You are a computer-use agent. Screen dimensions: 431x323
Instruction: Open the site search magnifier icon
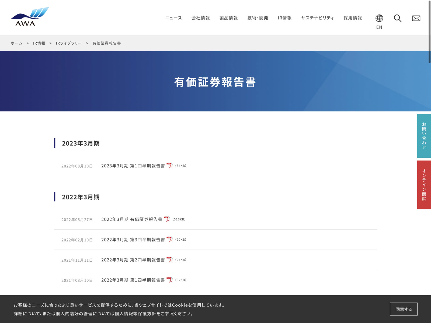pos(398,18)
